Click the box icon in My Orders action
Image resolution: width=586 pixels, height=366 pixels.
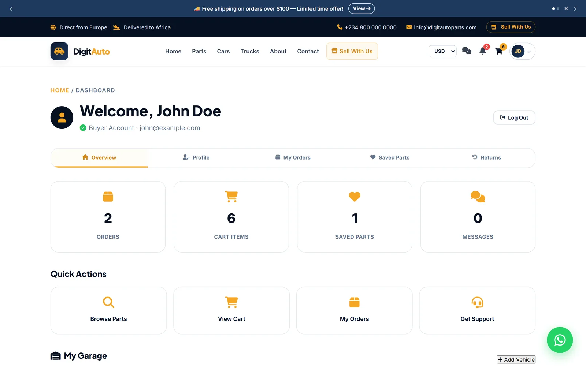coord(355,302)
